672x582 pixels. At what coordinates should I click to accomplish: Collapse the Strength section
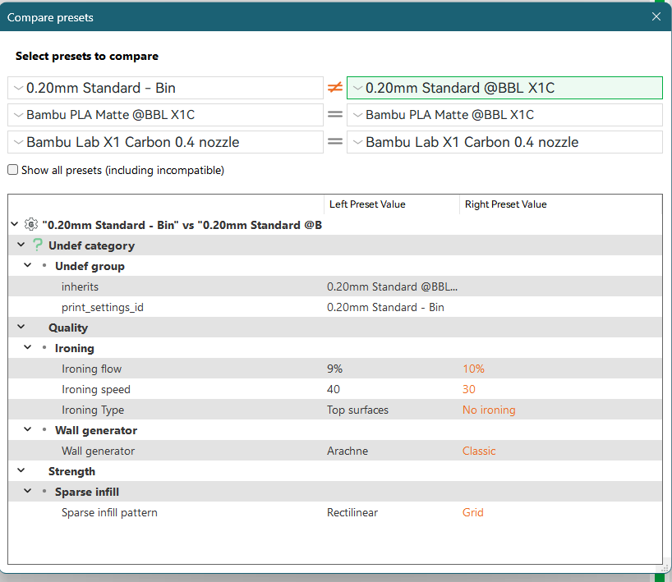(21, 470)
